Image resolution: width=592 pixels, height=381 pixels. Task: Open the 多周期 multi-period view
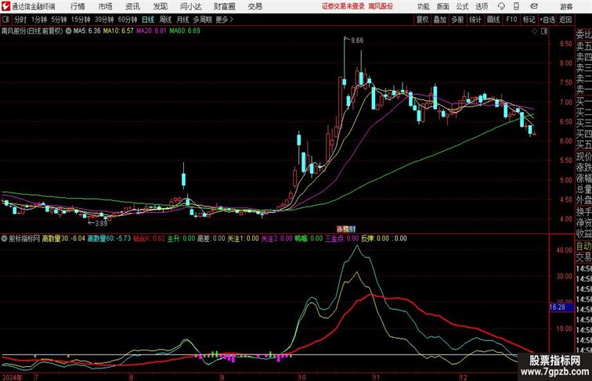tap(202, 20)
